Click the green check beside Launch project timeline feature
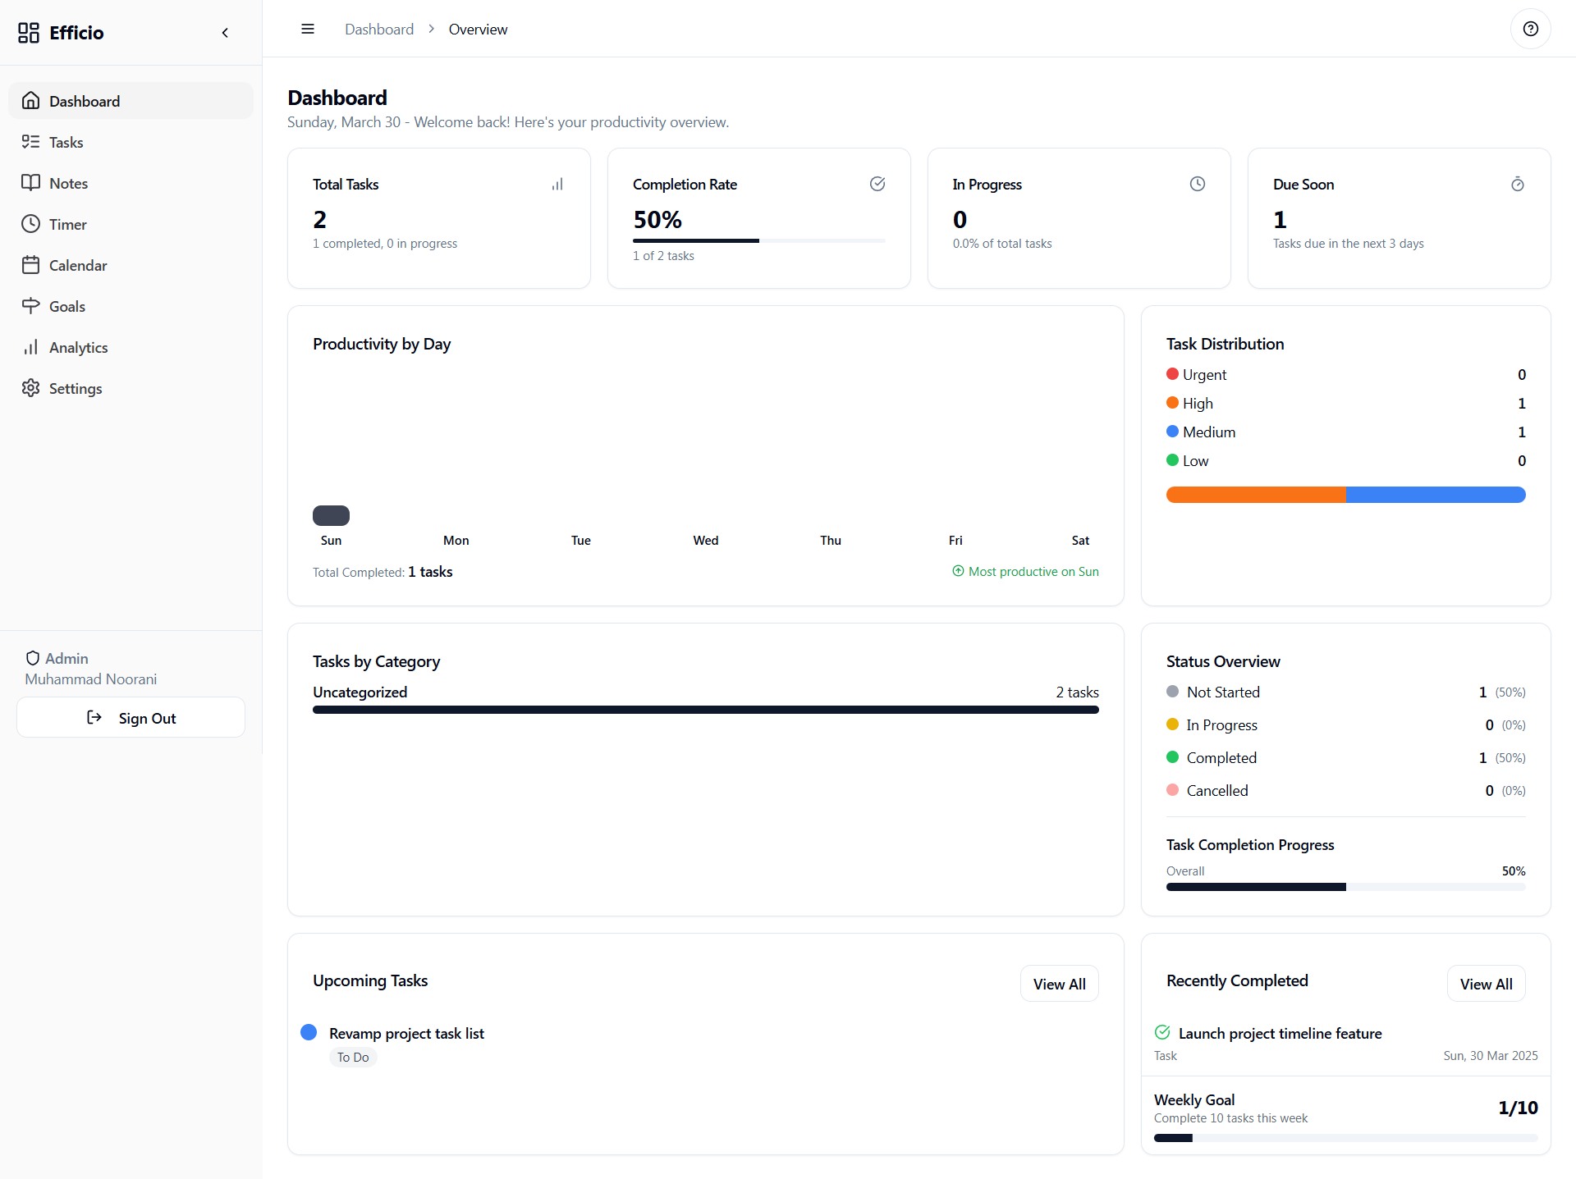This screenshot has width=1576, height=1179. 1162,1032
